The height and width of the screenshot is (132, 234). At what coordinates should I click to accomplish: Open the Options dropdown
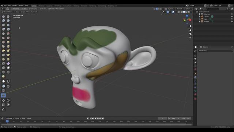coord(189,9)
